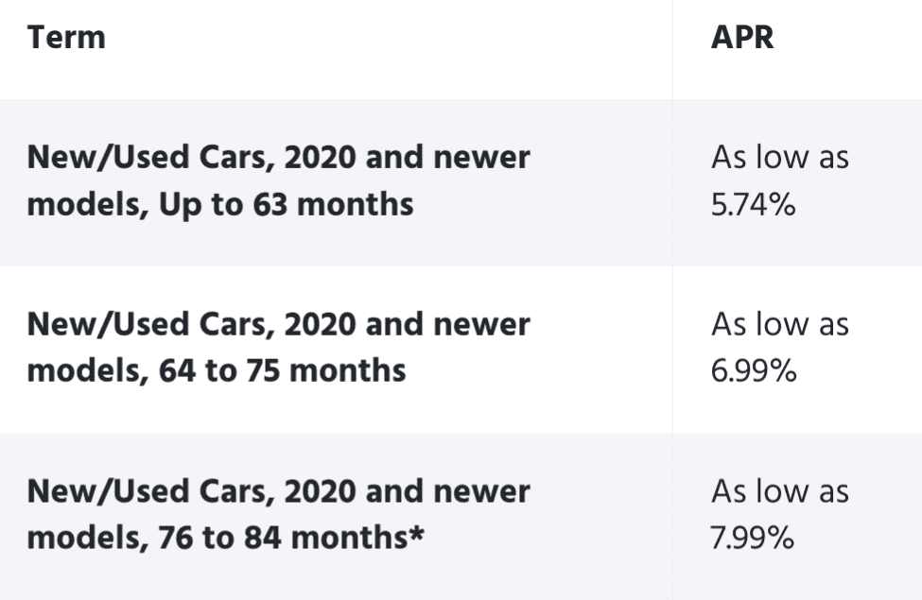Click the word "models" in the 64–75 month row

click(x=82, y=372)
